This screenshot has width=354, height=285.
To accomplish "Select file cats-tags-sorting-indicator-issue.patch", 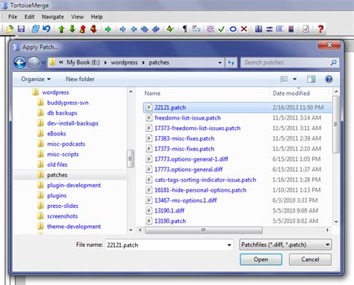I will (205, 180).
